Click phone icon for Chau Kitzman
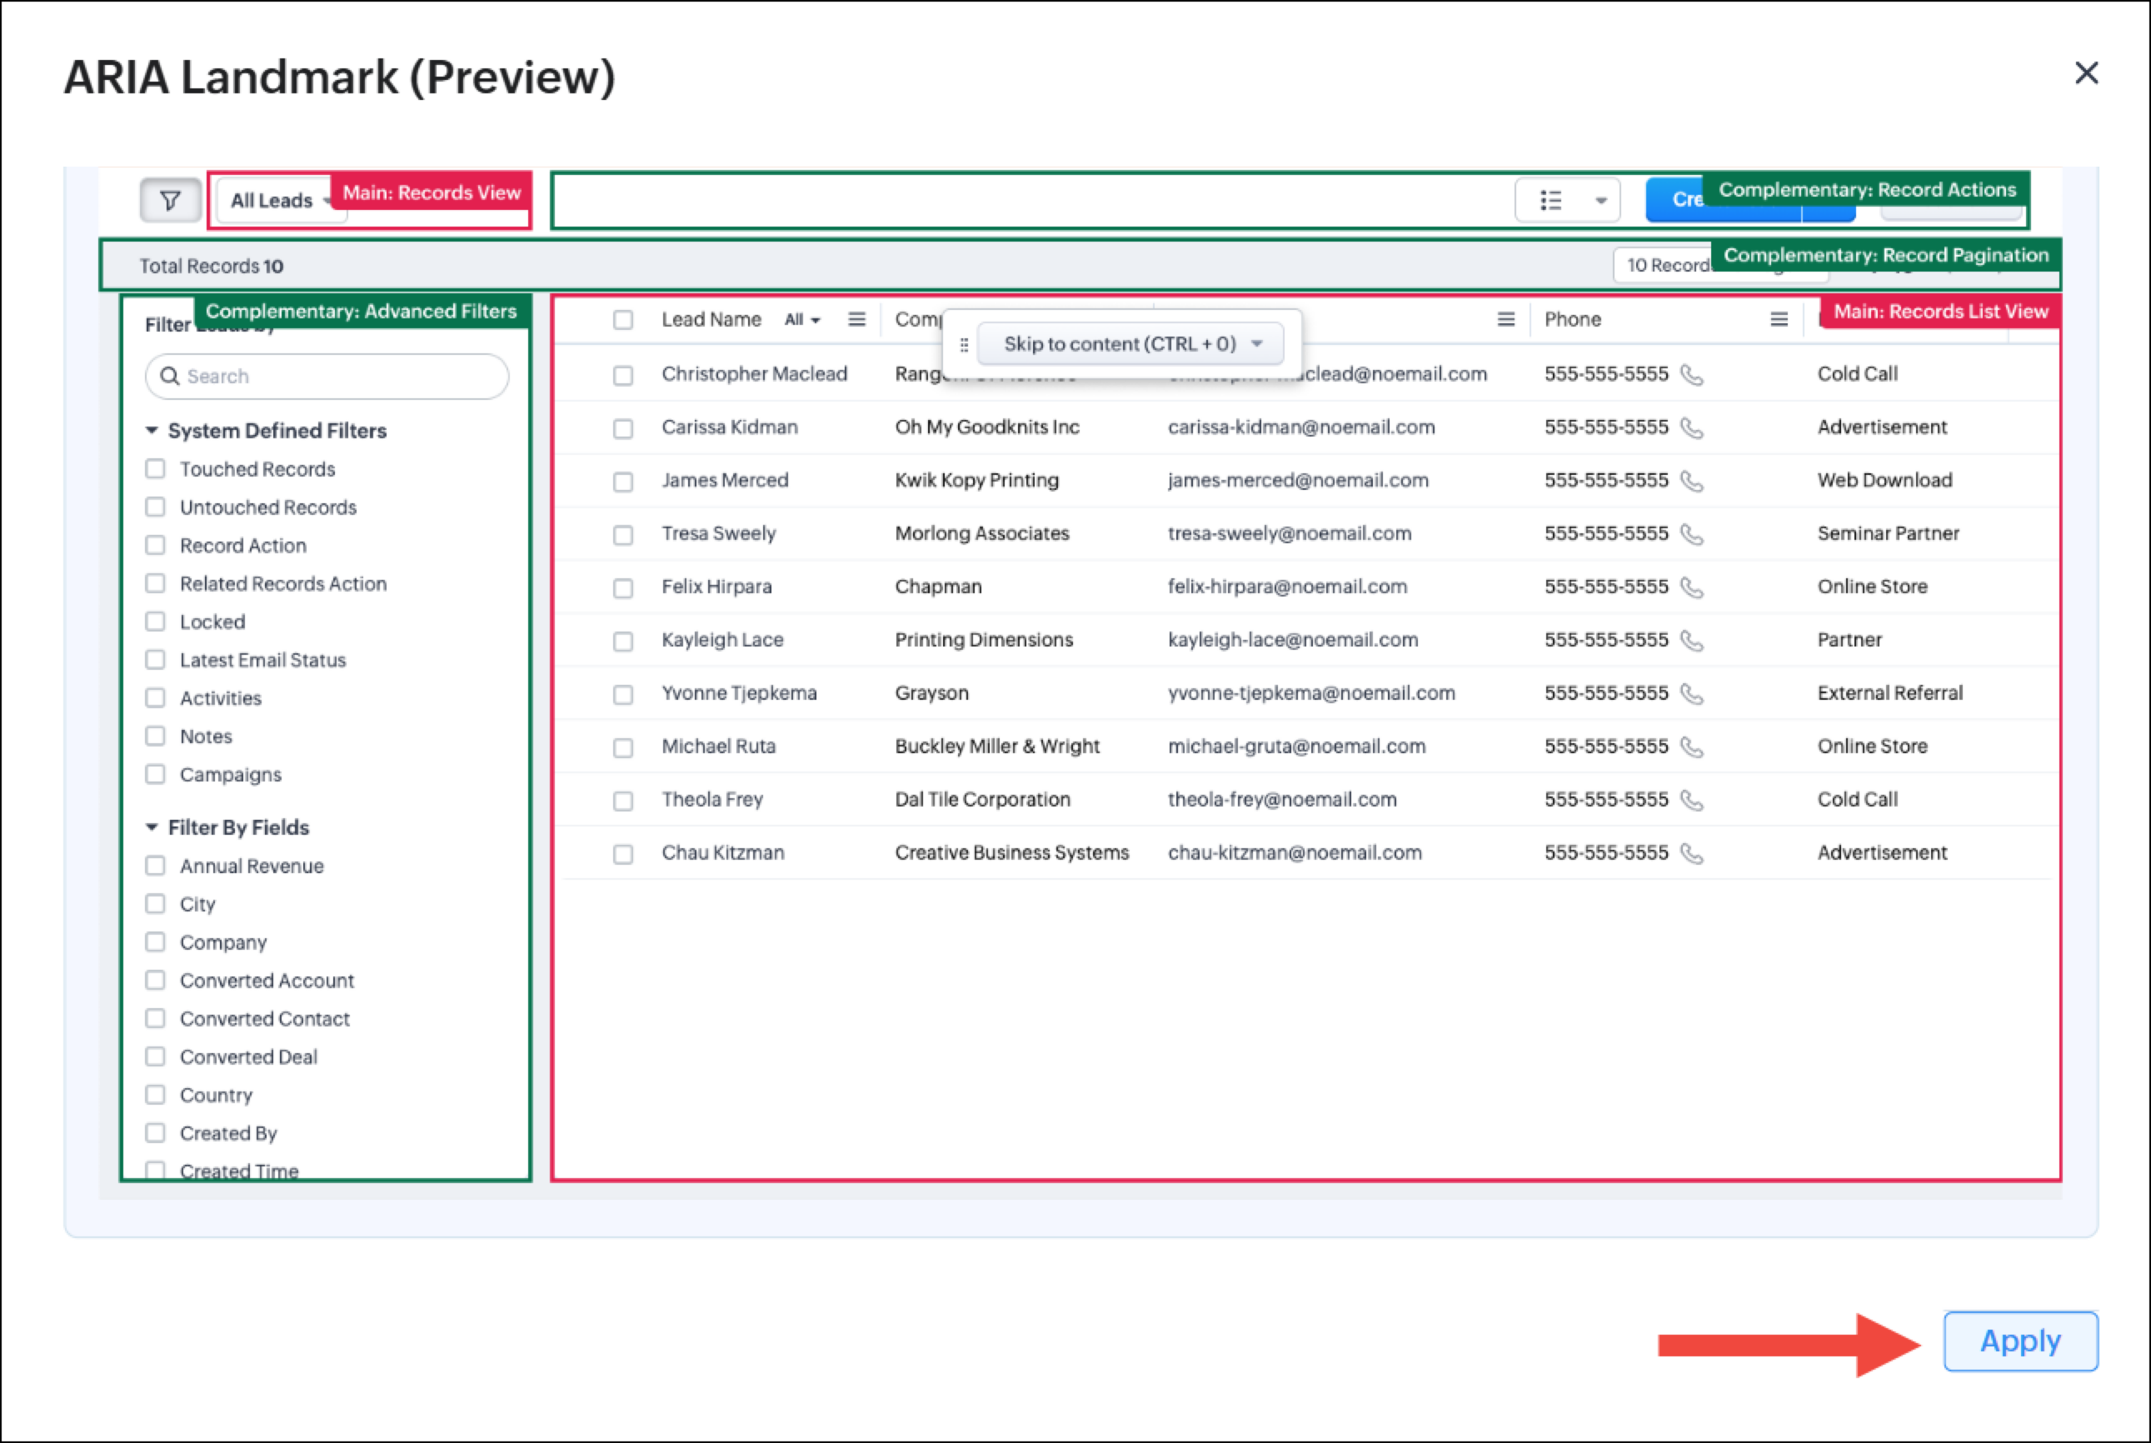The width and height of the screenshot is (2151, 1443). [1691, 853]
